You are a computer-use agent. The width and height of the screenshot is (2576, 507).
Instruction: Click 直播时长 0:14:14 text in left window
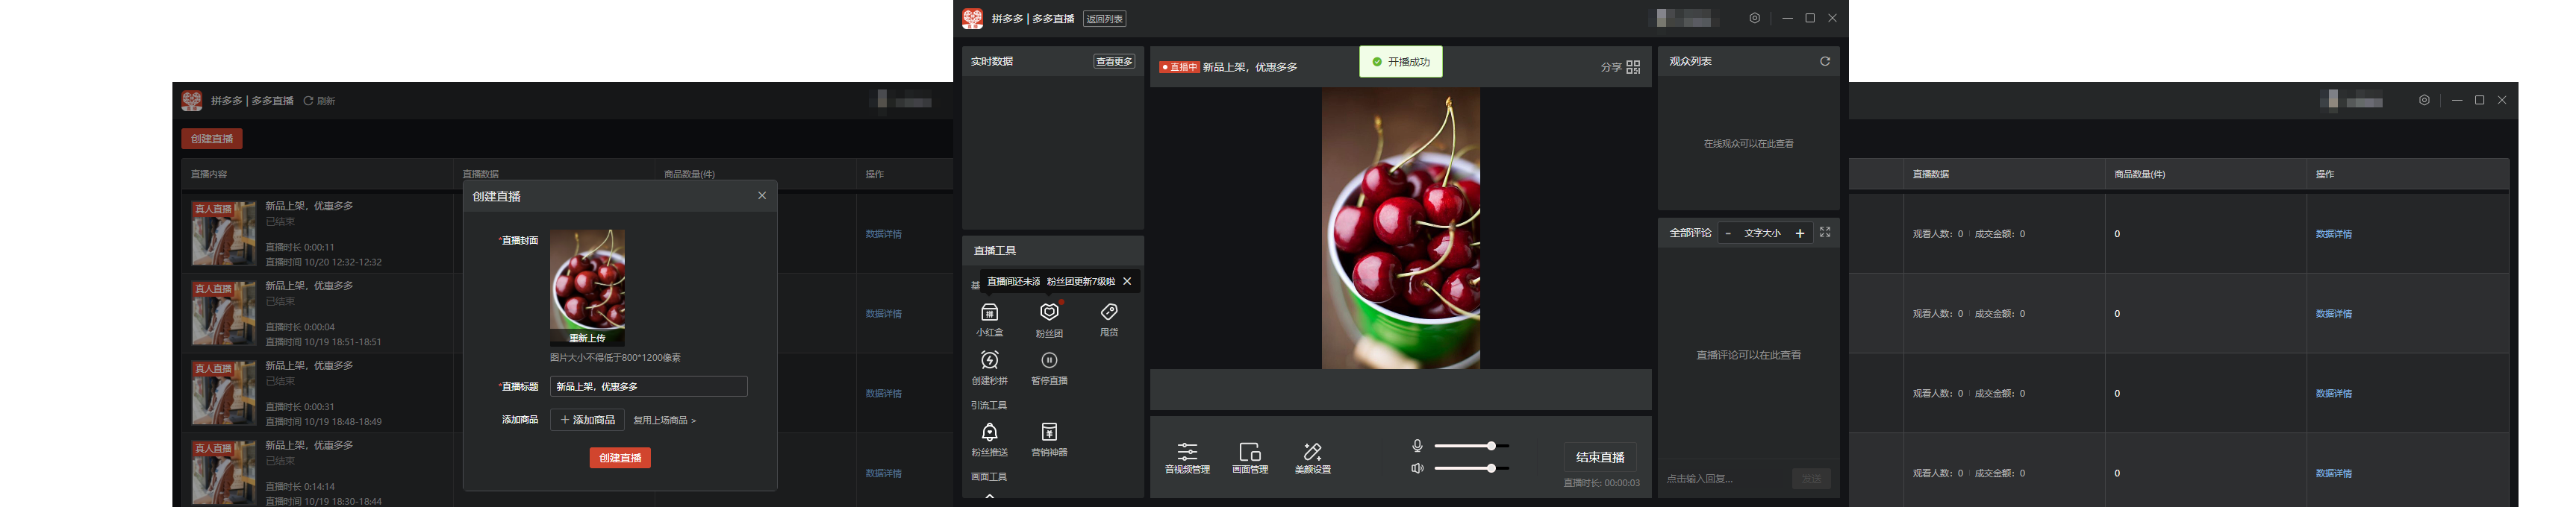coord(300,486)
